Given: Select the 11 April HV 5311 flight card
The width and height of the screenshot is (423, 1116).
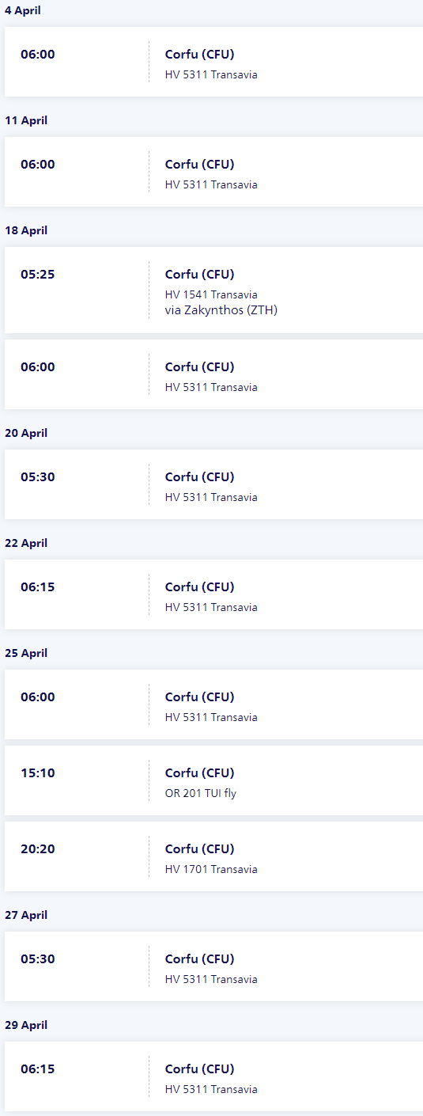Looking at the screenshot, I should pyautogui.click(x=213, y=172).
